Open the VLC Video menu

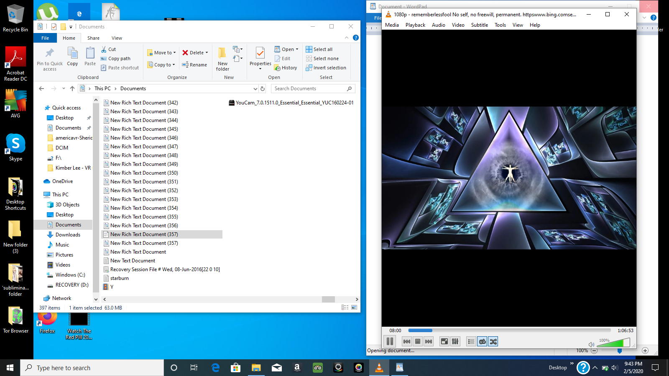[458, 25]
